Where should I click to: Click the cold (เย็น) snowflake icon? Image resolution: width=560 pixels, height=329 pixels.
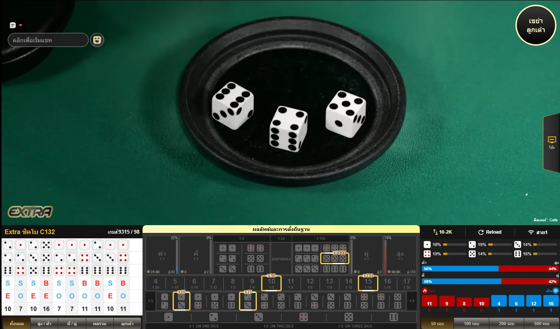tap(556, 291)
